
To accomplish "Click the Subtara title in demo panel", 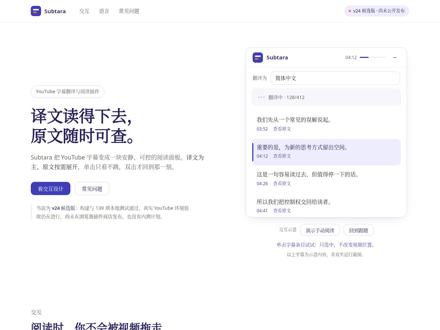I will 277,58.
